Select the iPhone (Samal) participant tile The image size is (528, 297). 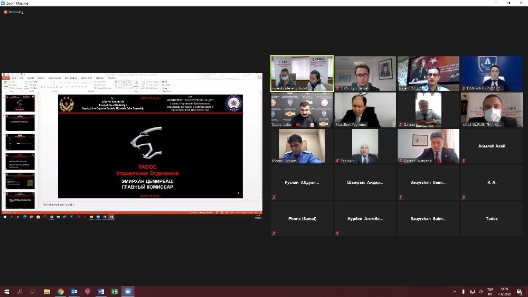pos(301,218)
